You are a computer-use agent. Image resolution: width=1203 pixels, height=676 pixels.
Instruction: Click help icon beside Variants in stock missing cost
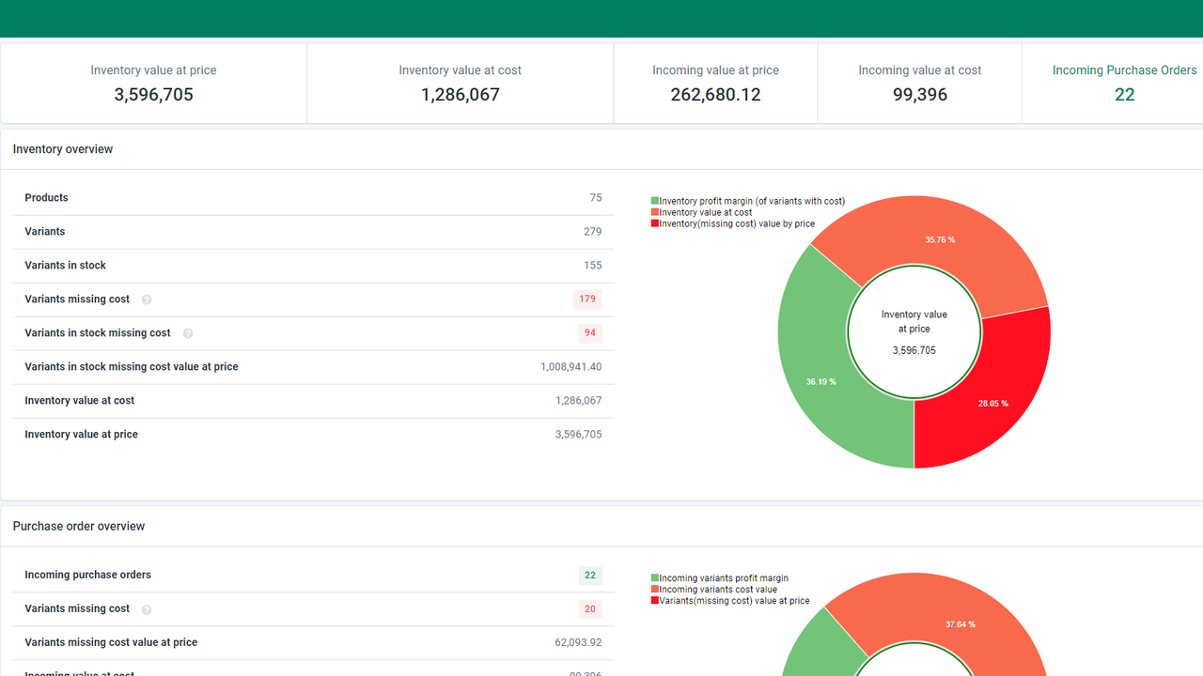tap(188, 333)
